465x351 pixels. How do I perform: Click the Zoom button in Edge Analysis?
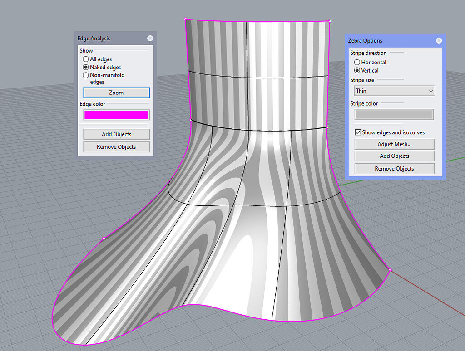pos(116,93)
